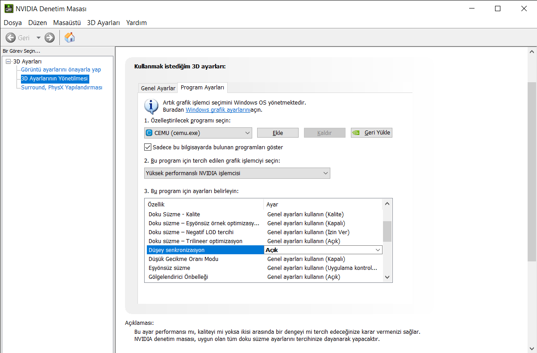Click the settings list scrollbar thumb
Viewport: 537px width, 353px height.
387,231
